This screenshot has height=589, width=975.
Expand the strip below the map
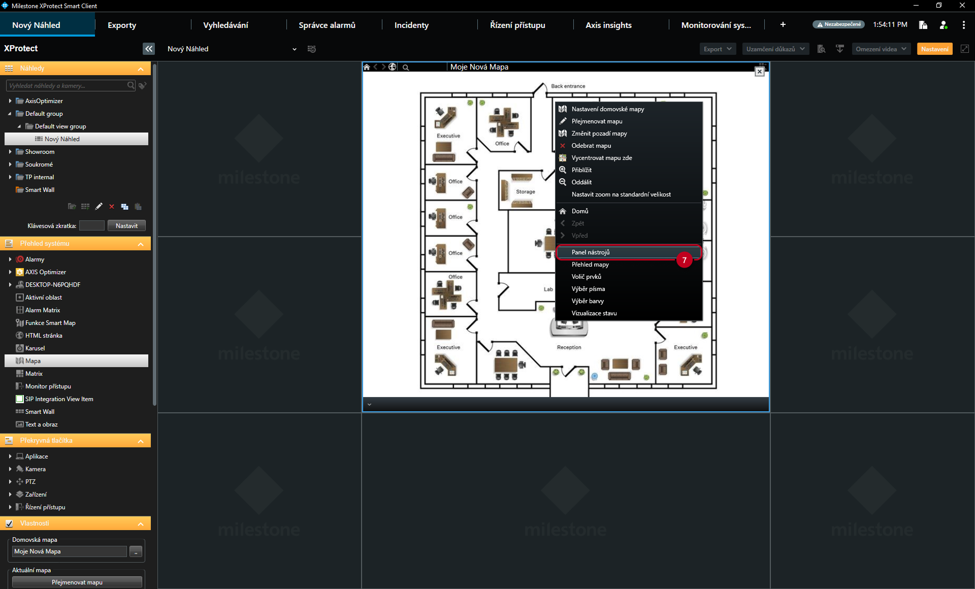pyautogui.click(x=370, y=405)
